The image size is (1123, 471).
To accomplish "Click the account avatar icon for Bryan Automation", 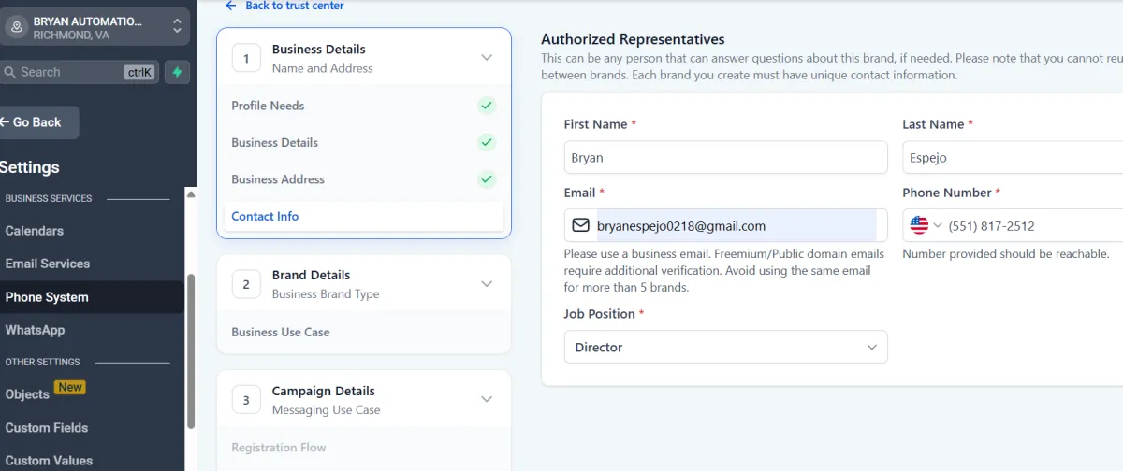I will click(x=16, y=27).
